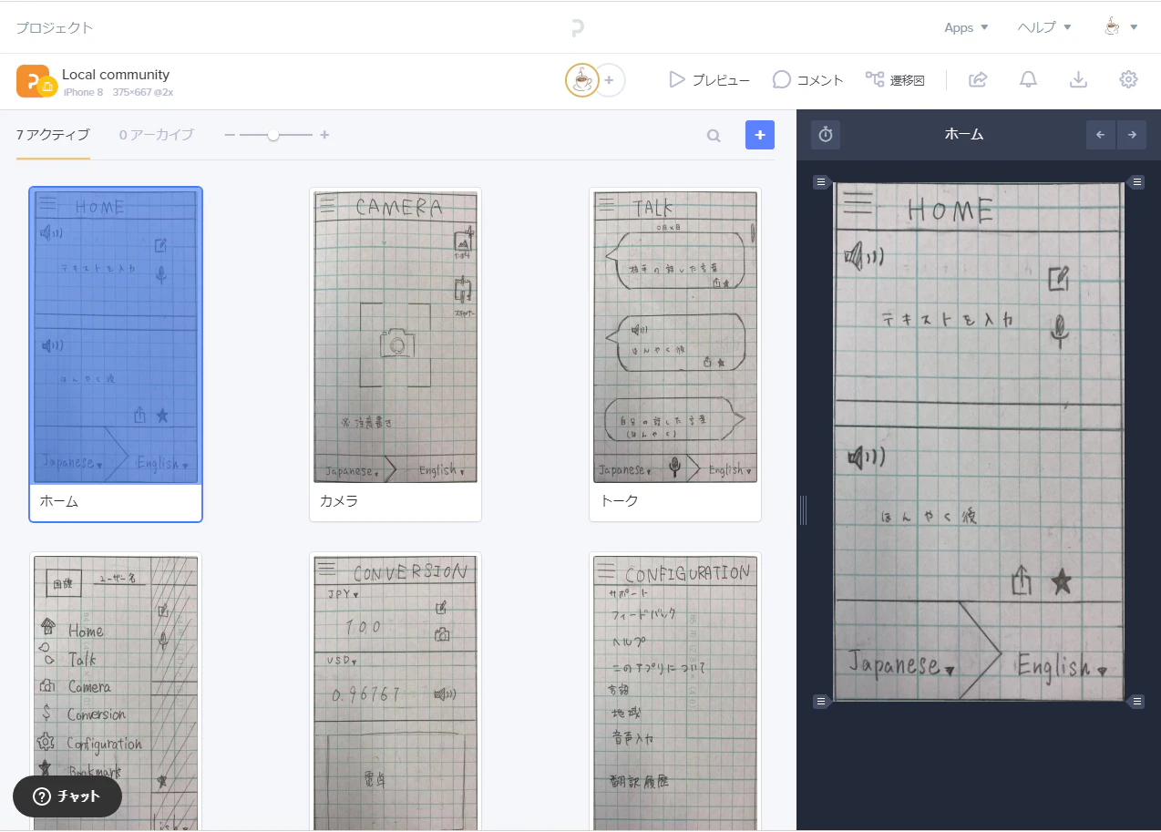Click the カメラ screen name label
The width and height of the screenshot is (1161, 832).
pos(339,501)
